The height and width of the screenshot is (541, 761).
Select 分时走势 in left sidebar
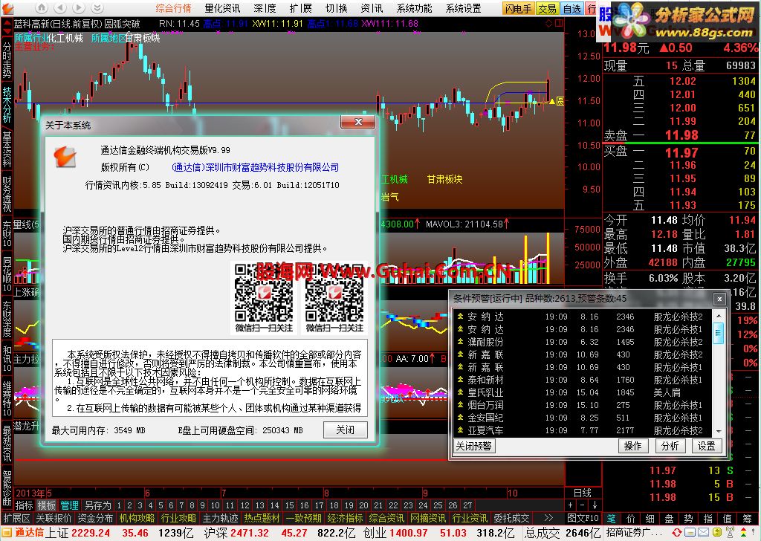(7, 60)
